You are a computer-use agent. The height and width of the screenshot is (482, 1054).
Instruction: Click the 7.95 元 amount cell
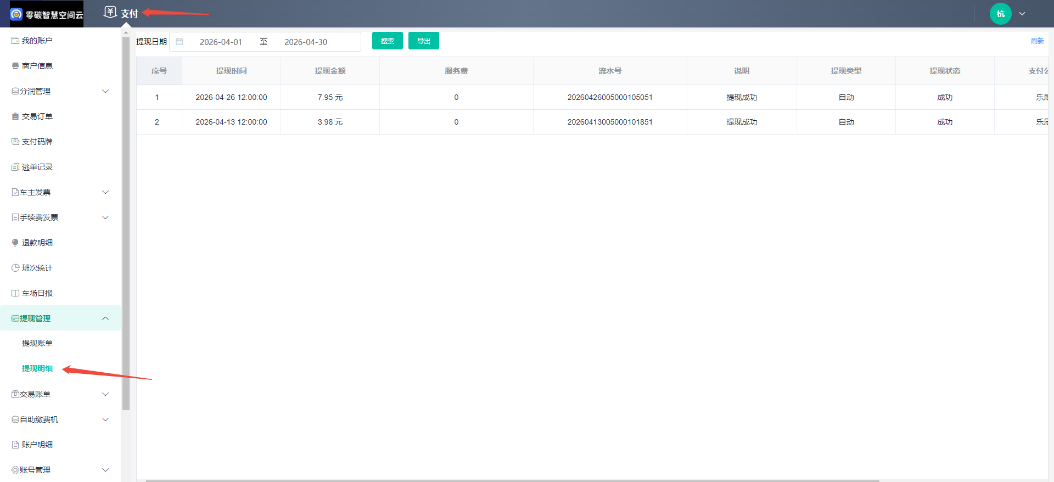pyautogui.click(x=330, y=97)
